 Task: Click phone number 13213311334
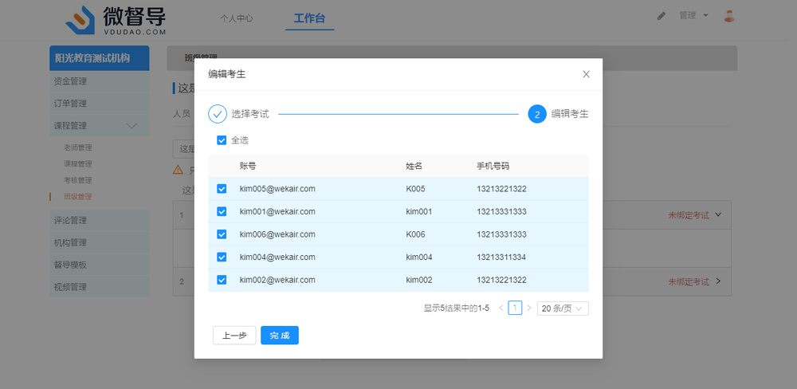pos(501,257)
